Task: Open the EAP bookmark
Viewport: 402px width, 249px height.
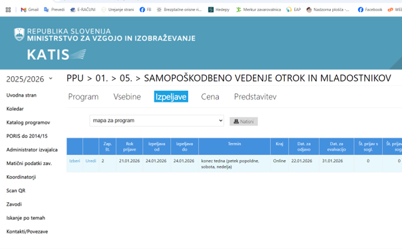Action: point(294,10)
